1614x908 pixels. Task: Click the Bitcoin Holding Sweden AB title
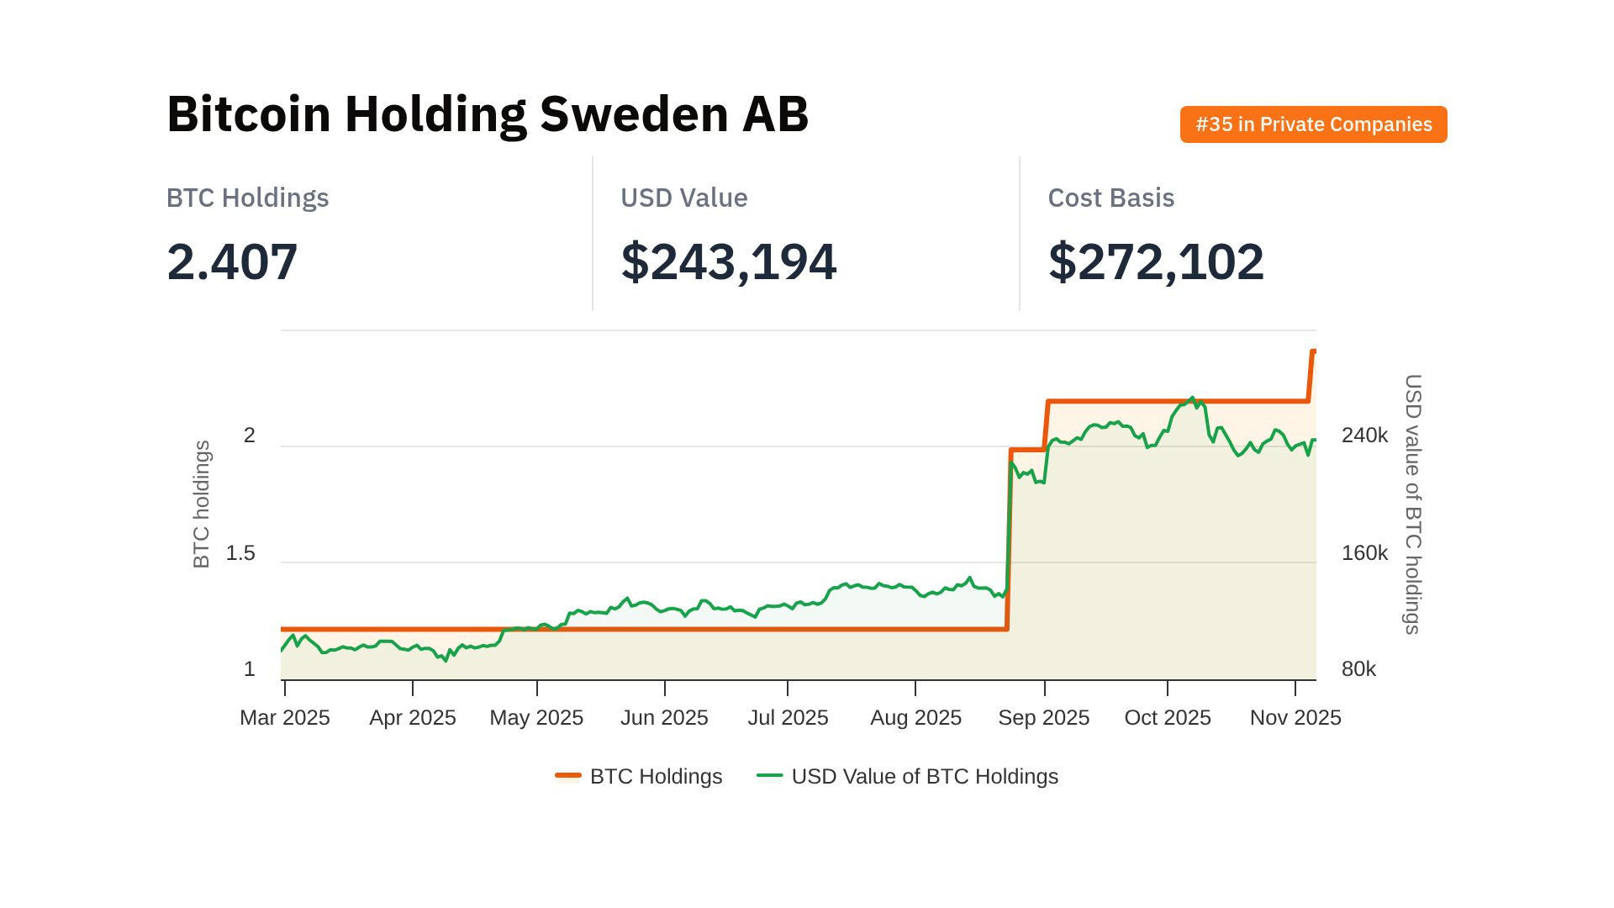pyautogui.click(x=488, y=113)
